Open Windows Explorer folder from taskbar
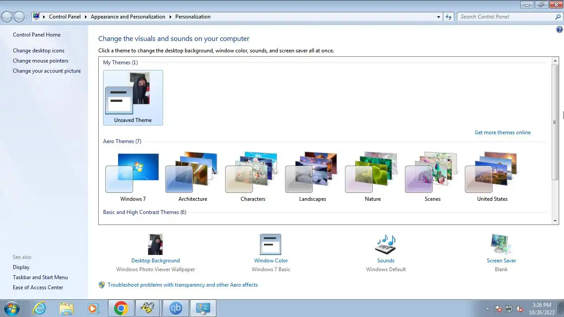 [67, 308]
